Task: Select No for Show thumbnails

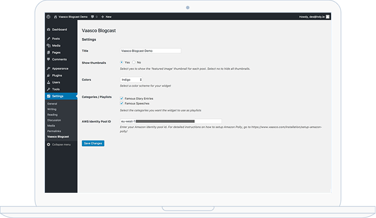Action: [x=134, y=62]
